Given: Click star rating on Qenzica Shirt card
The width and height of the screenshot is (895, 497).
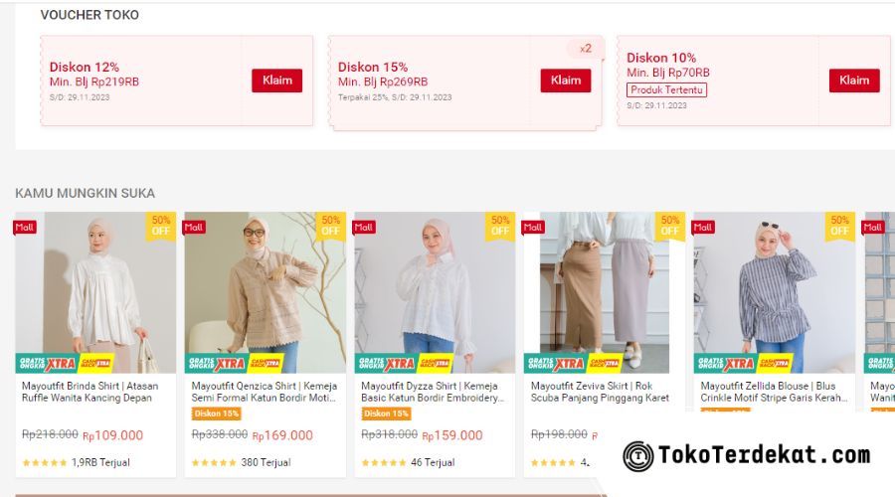Looking at the screenshot, I should [214, 463].
